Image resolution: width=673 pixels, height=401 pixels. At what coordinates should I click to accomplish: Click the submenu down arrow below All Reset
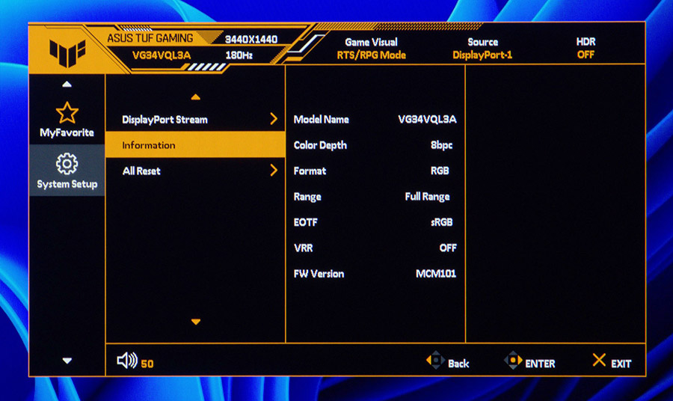[x=196, y=322]
